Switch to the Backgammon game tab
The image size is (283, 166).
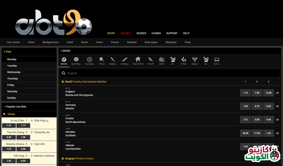(x=50, y=42)
